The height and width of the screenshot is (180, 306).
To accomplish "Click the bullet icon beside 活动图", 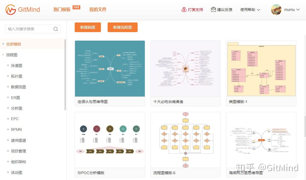I will pos(8,173).
